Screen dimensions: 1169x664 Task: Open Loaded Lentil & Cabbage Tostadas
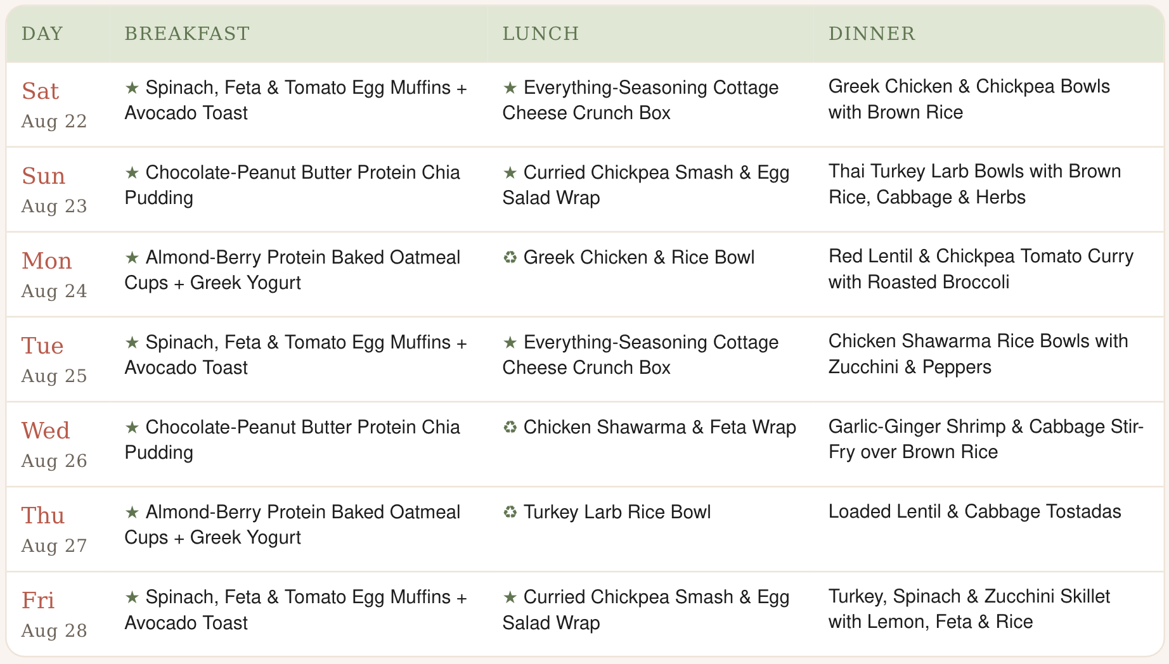tap(974, 511)
